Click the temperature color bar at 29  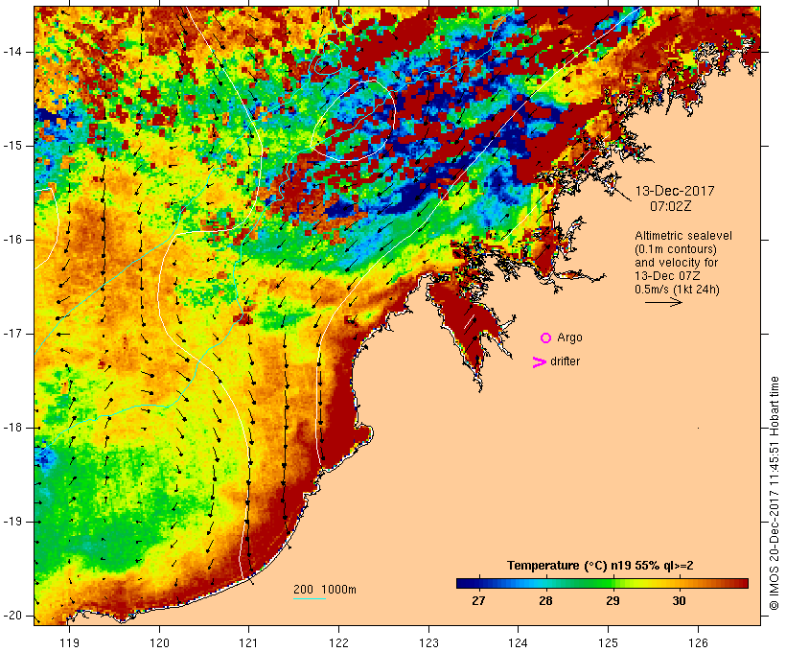point(613,583)
